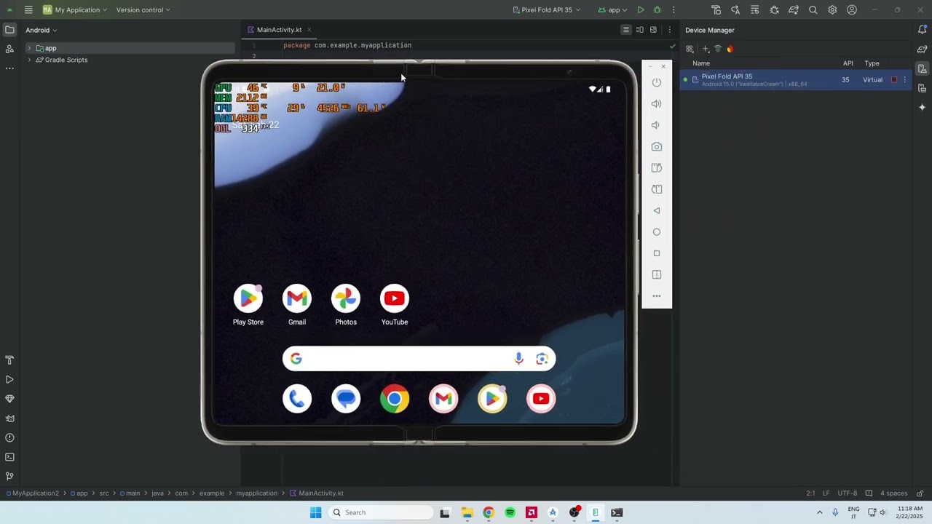The height and width of the screenshot is (524, 932).
Task: Open more run actions (vertical dots)
Action: (674, 10)
